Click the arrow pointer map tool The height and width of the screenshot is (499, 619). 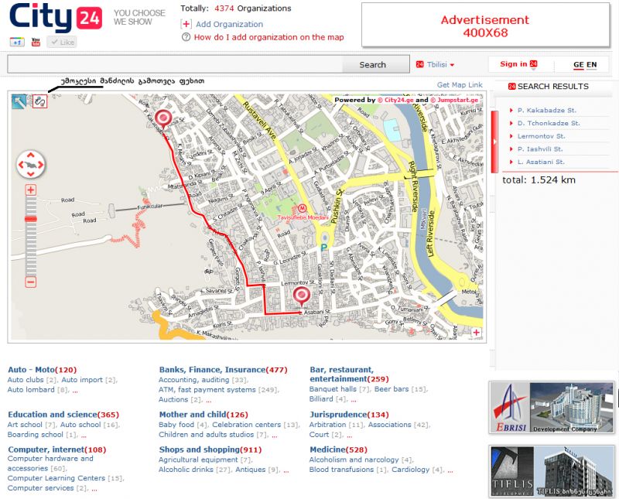19,101
